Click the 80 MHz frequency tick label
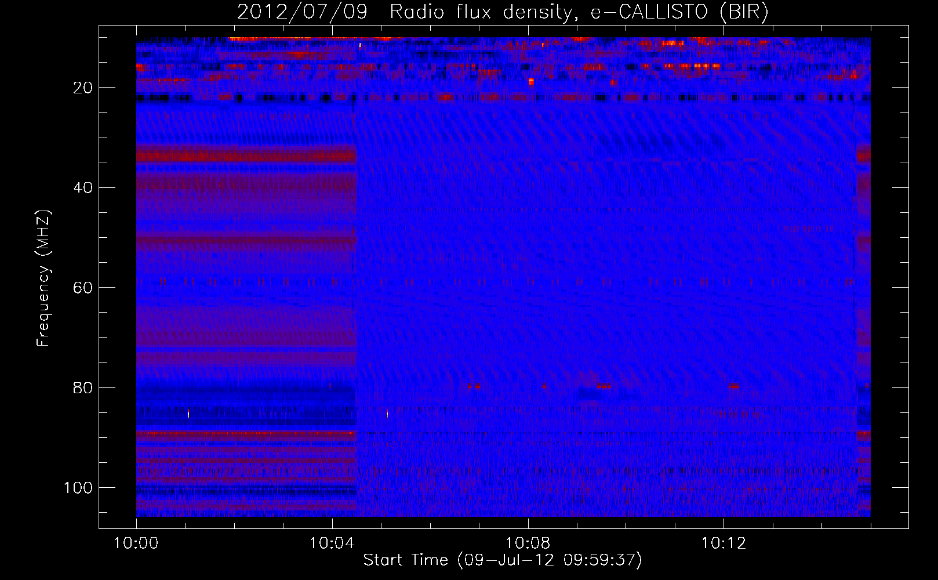Screen dimensions: 938x580 click(83, 388)
